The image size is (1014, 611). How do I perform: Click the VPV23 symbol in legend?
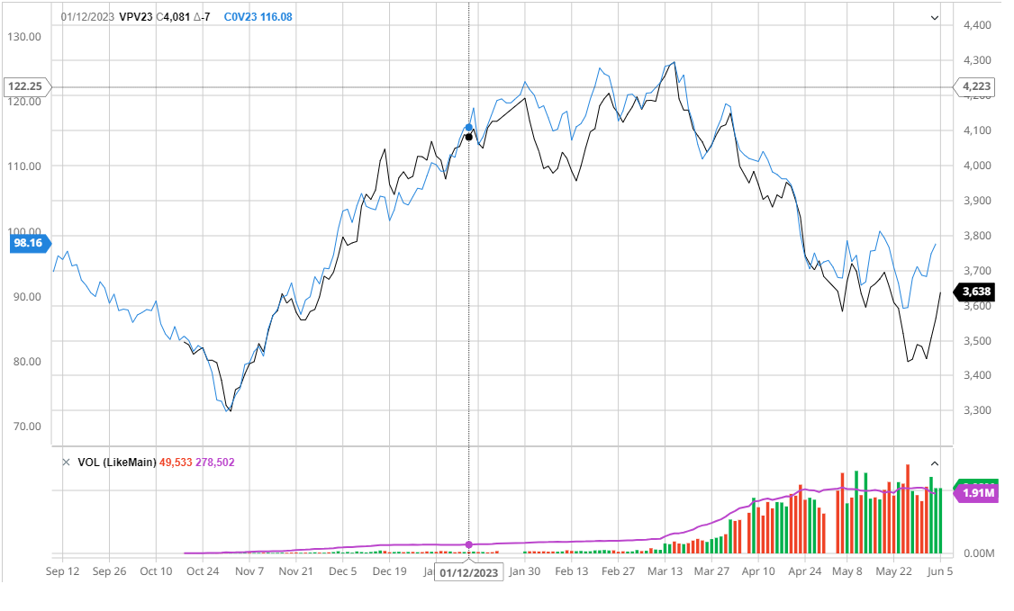[x=136, y=17]
